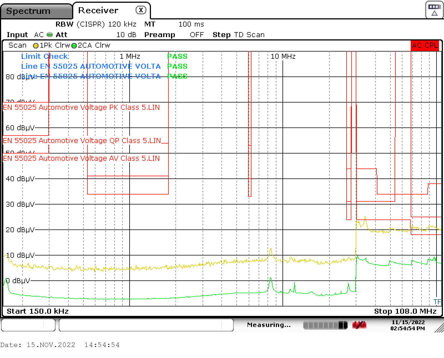Select the yellow 1Pk Clrw trace indicator

pyautogui.click(x=53, y=45)
